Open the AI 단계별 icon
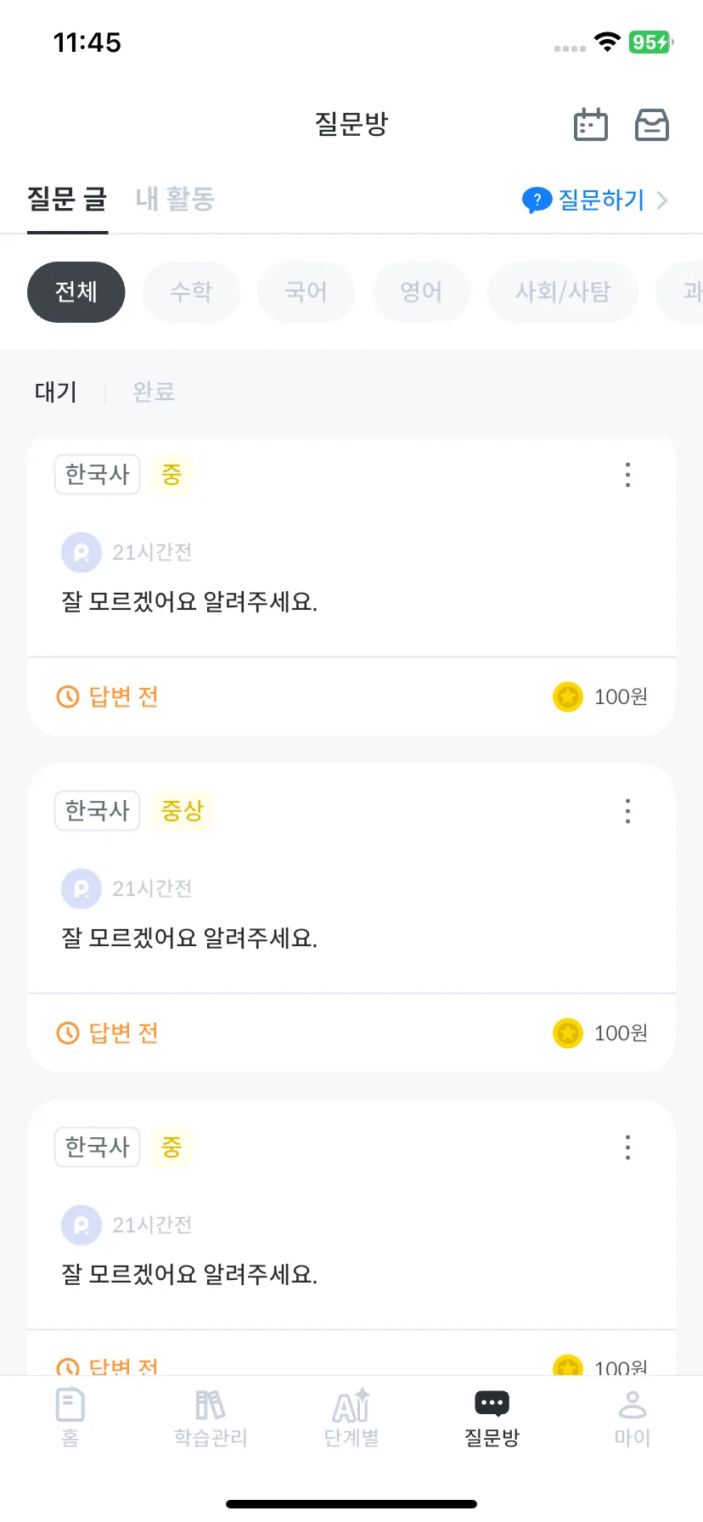703x1522 pixels. click(x=351, y=1405)
